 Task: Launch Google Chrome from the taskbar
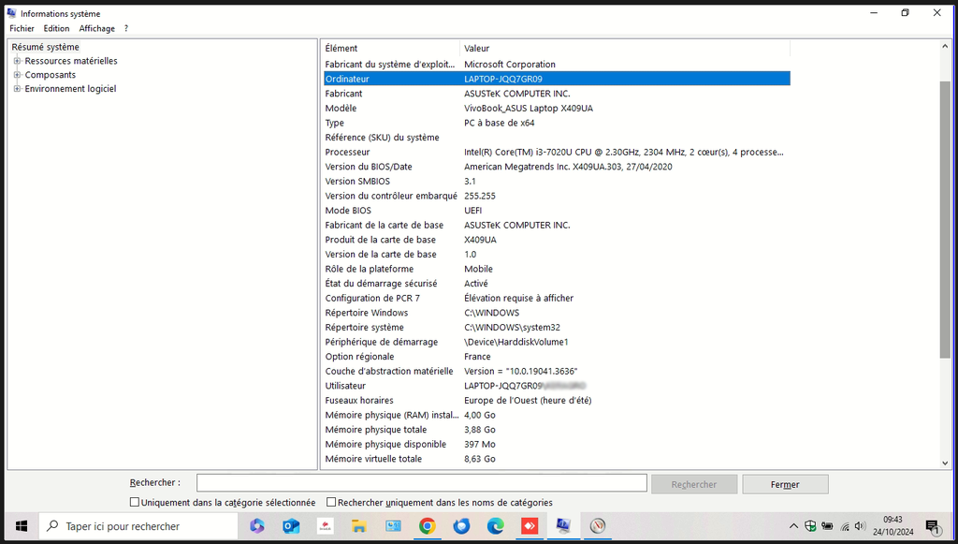click(427, 525)
